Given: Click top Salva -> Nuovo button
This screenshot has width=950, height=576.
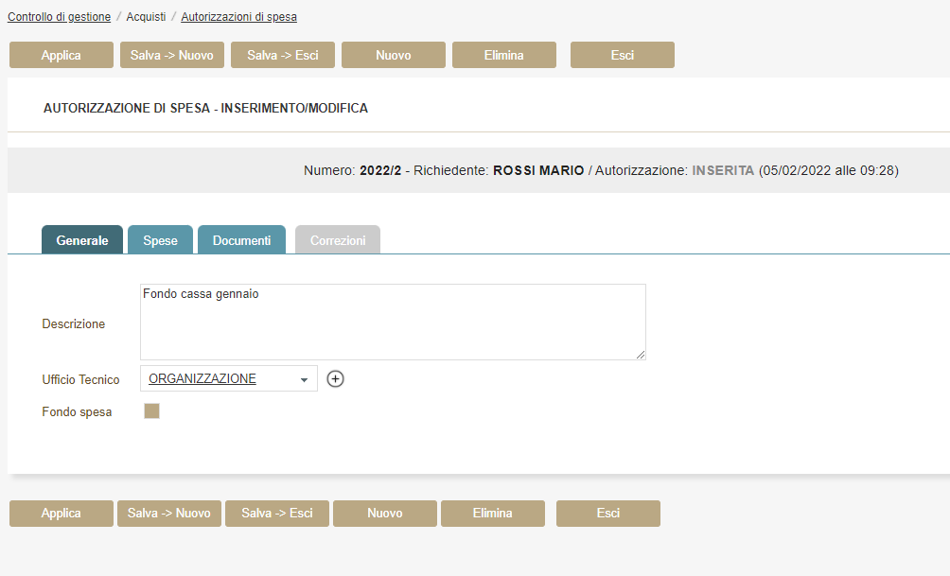Looking at the screenshot, I should pyautogui.click(x=172, y=55).
